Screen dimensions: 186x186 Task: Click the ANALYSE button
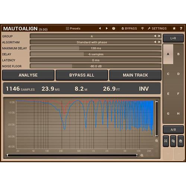point(28,75)
